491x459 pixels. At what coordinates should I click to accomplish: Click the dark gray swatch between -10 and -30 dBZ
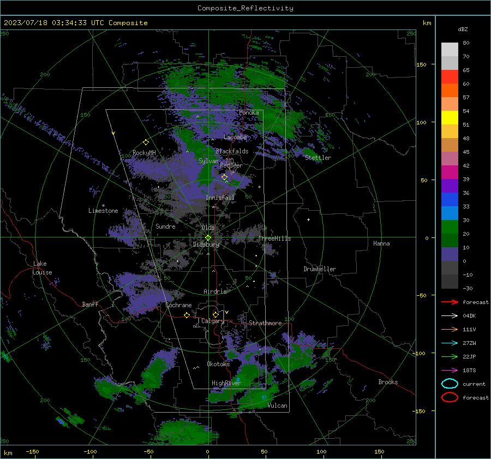click(450, 282)
